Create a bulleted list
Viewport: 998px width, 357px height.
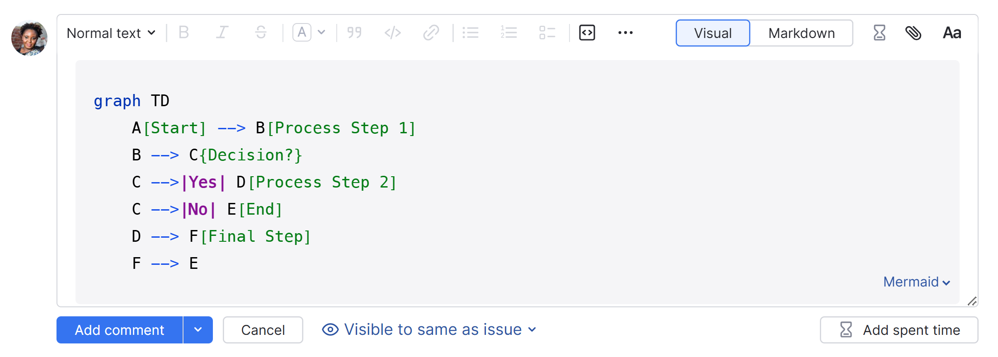471,33
